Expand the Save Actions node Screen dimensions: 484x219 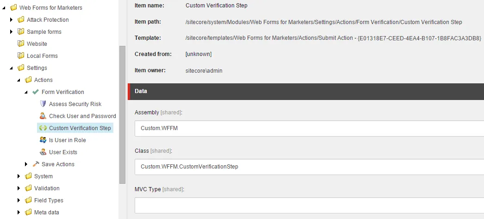[26, 164]
